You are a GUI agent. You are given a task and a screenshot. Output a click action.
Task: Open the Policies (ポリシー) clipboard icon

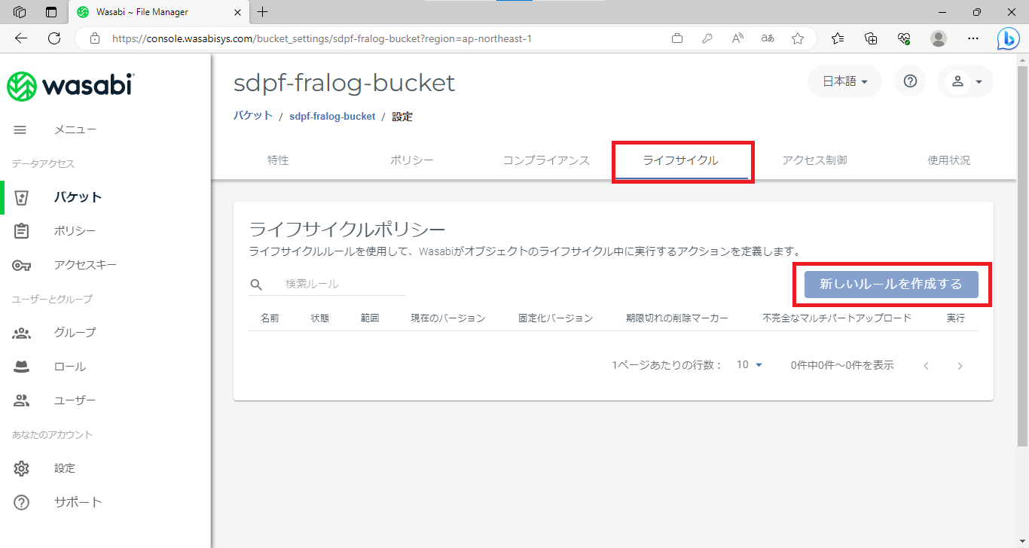(22, 231)
